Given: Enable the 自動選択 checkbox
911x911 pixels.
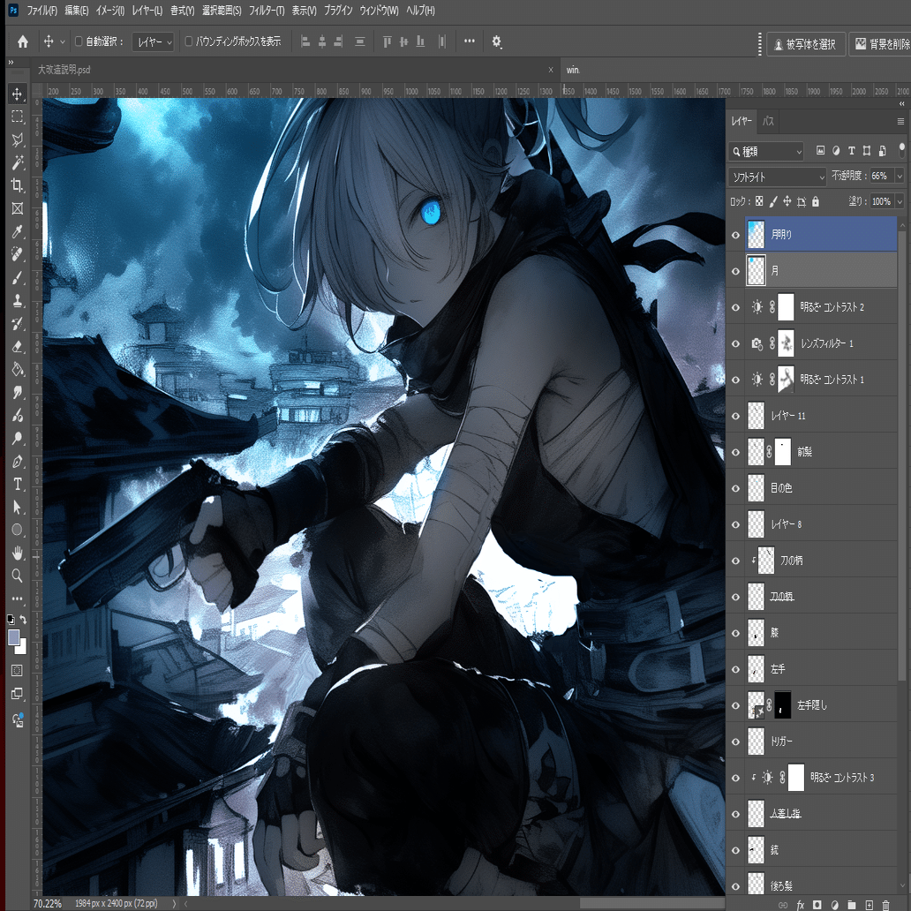Looking at the screenshot, I should coord(79,41).
